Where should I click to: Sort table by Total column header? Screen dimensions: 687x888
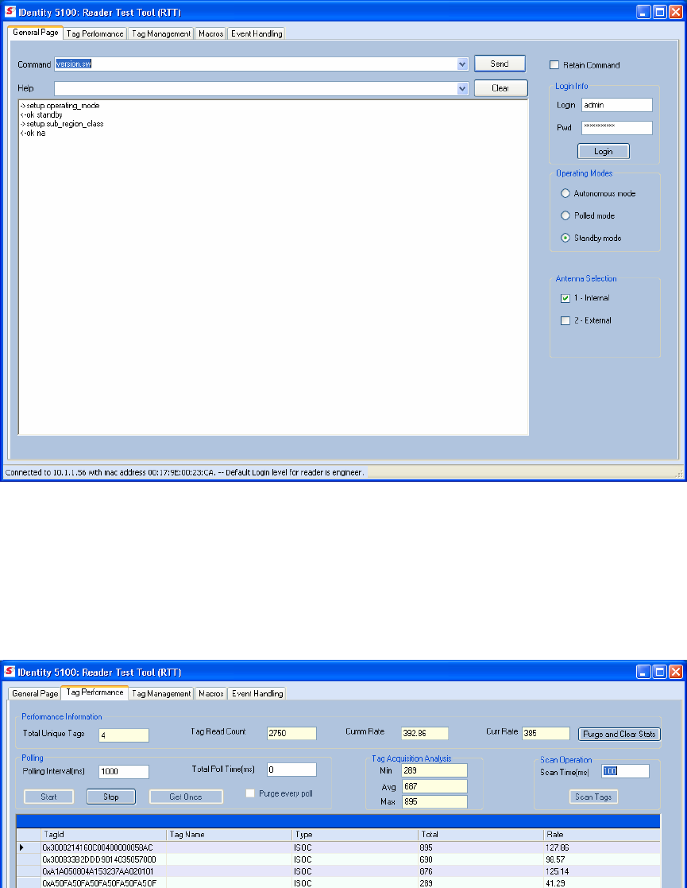click(x=481, y=835)
